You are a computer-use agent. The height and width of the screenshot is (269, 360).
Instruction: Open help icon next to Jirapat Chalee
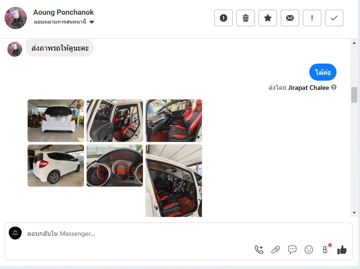[x=334, y=87]
